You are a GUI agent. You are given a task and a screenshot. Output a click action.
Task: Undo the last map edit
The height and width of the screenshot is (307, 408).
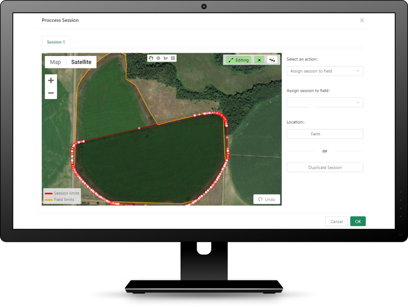point(266,199)
